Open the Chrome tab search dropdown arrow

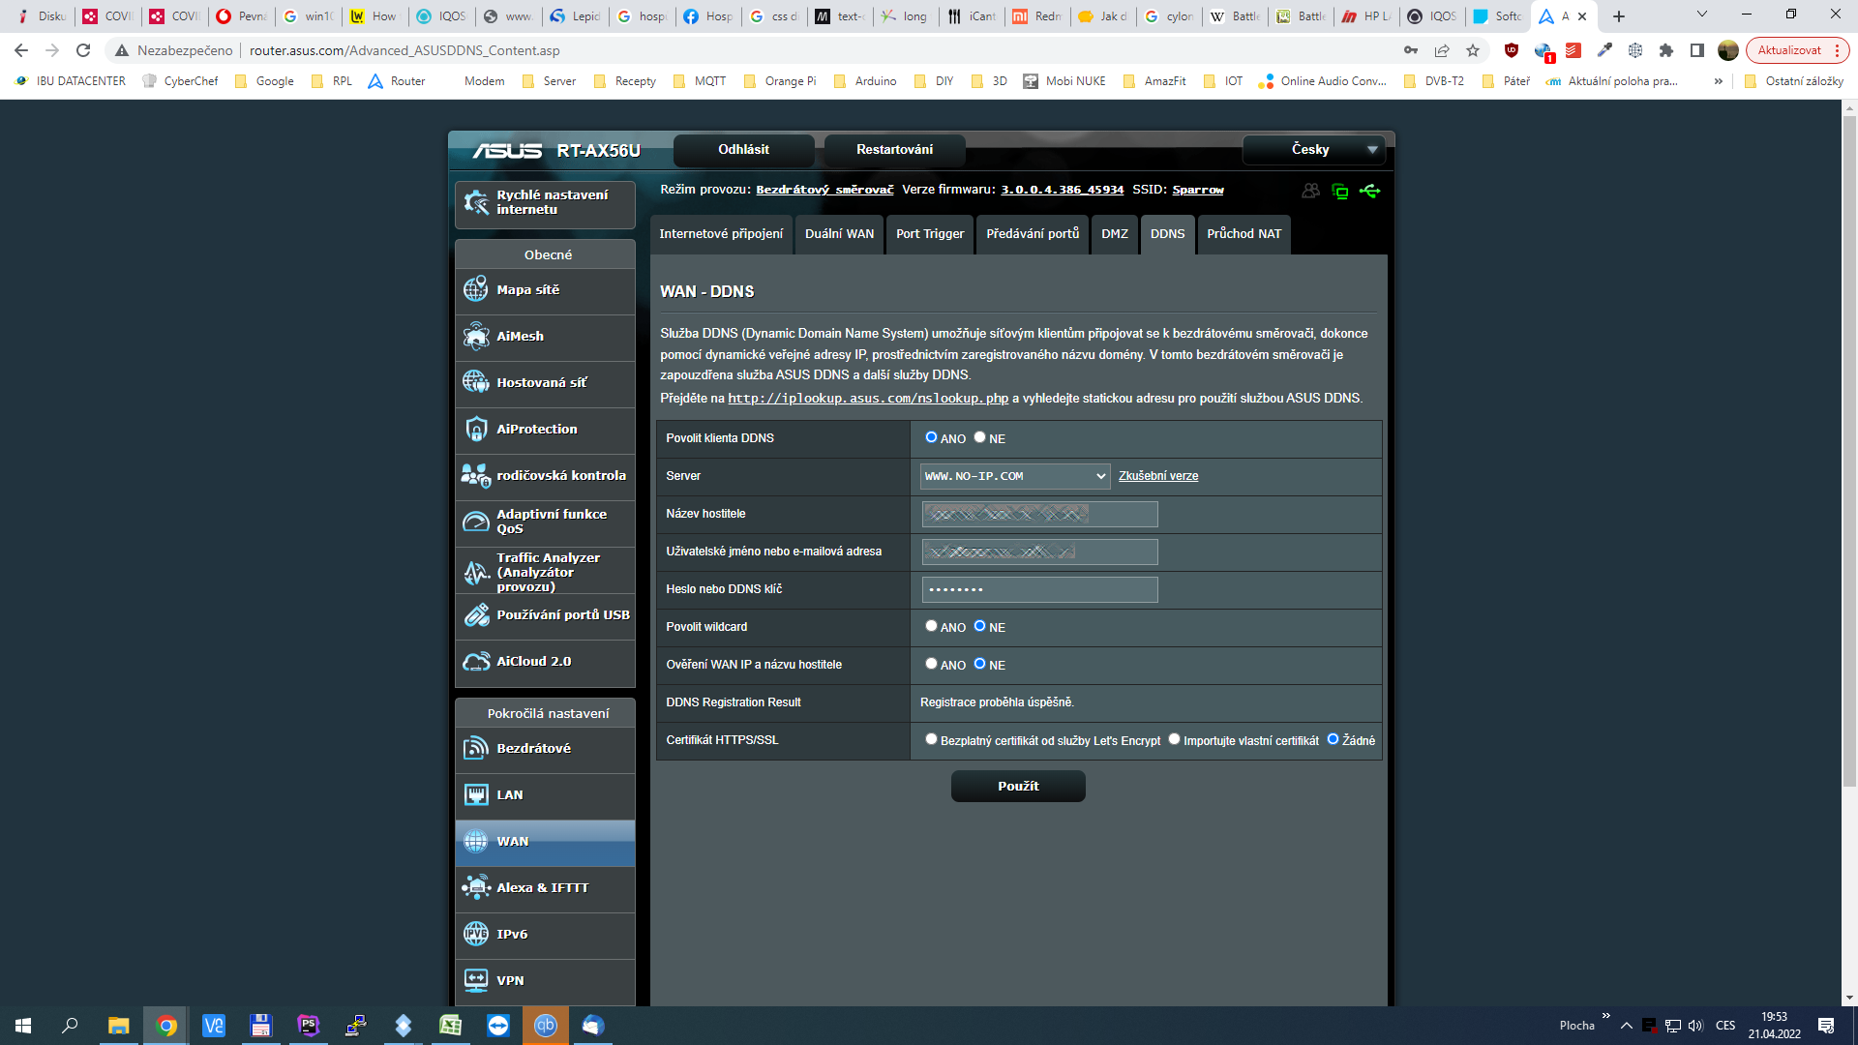[1702, 15]
